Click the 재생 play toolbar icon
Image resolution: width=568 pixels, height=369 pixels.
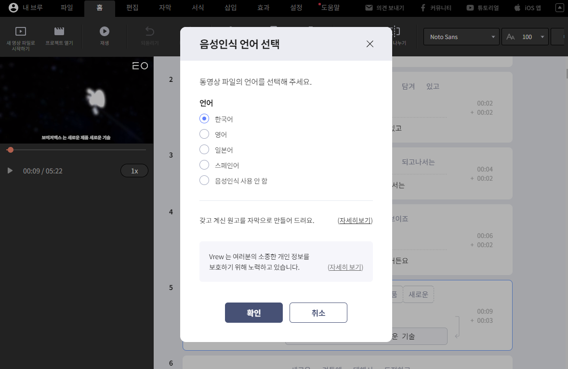tap(105, 31)
